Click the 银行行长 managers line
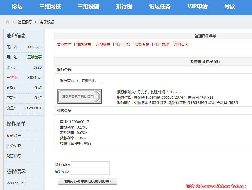This screenshot has height=190, width=252. 165,97
